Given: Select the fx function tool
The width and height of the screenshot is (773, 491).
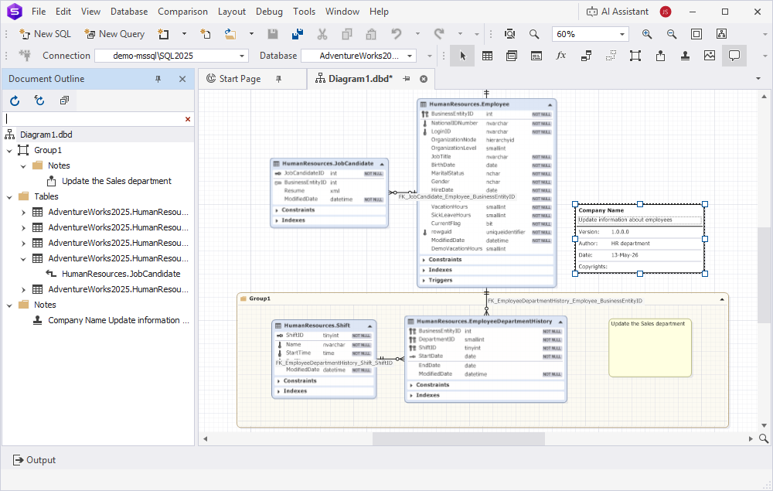Looking at the screenshot, I should [x=561, y=56].
